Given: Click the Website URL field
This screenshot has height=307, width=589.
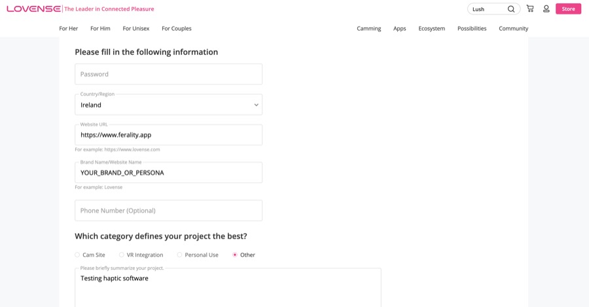Looking at the screenshot, I should point(168,135).
